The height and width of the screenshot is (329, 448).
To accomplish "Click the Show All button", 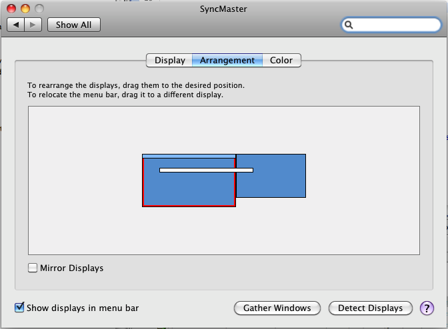I will [x=74, y=25].
